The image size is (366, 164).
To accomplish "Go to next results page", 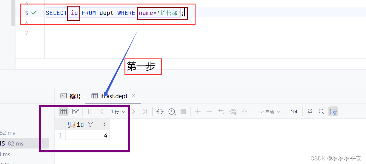I will coord(133,112).
